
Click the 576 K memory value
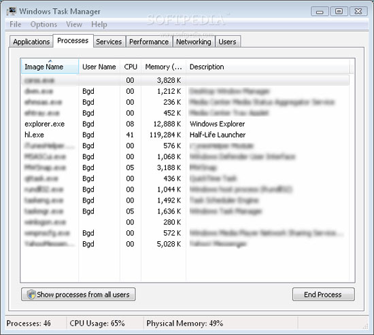(172, 145)
